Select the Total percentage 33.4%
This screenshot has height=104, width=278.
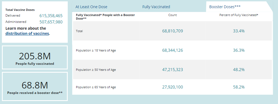pos(239,31)
